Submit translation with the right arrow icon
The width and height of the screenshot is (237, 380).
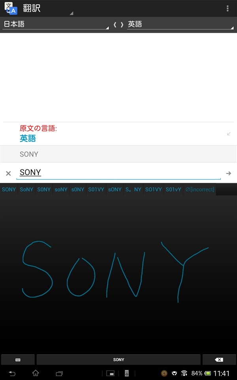pyautogui.click(x=229, y=173)
